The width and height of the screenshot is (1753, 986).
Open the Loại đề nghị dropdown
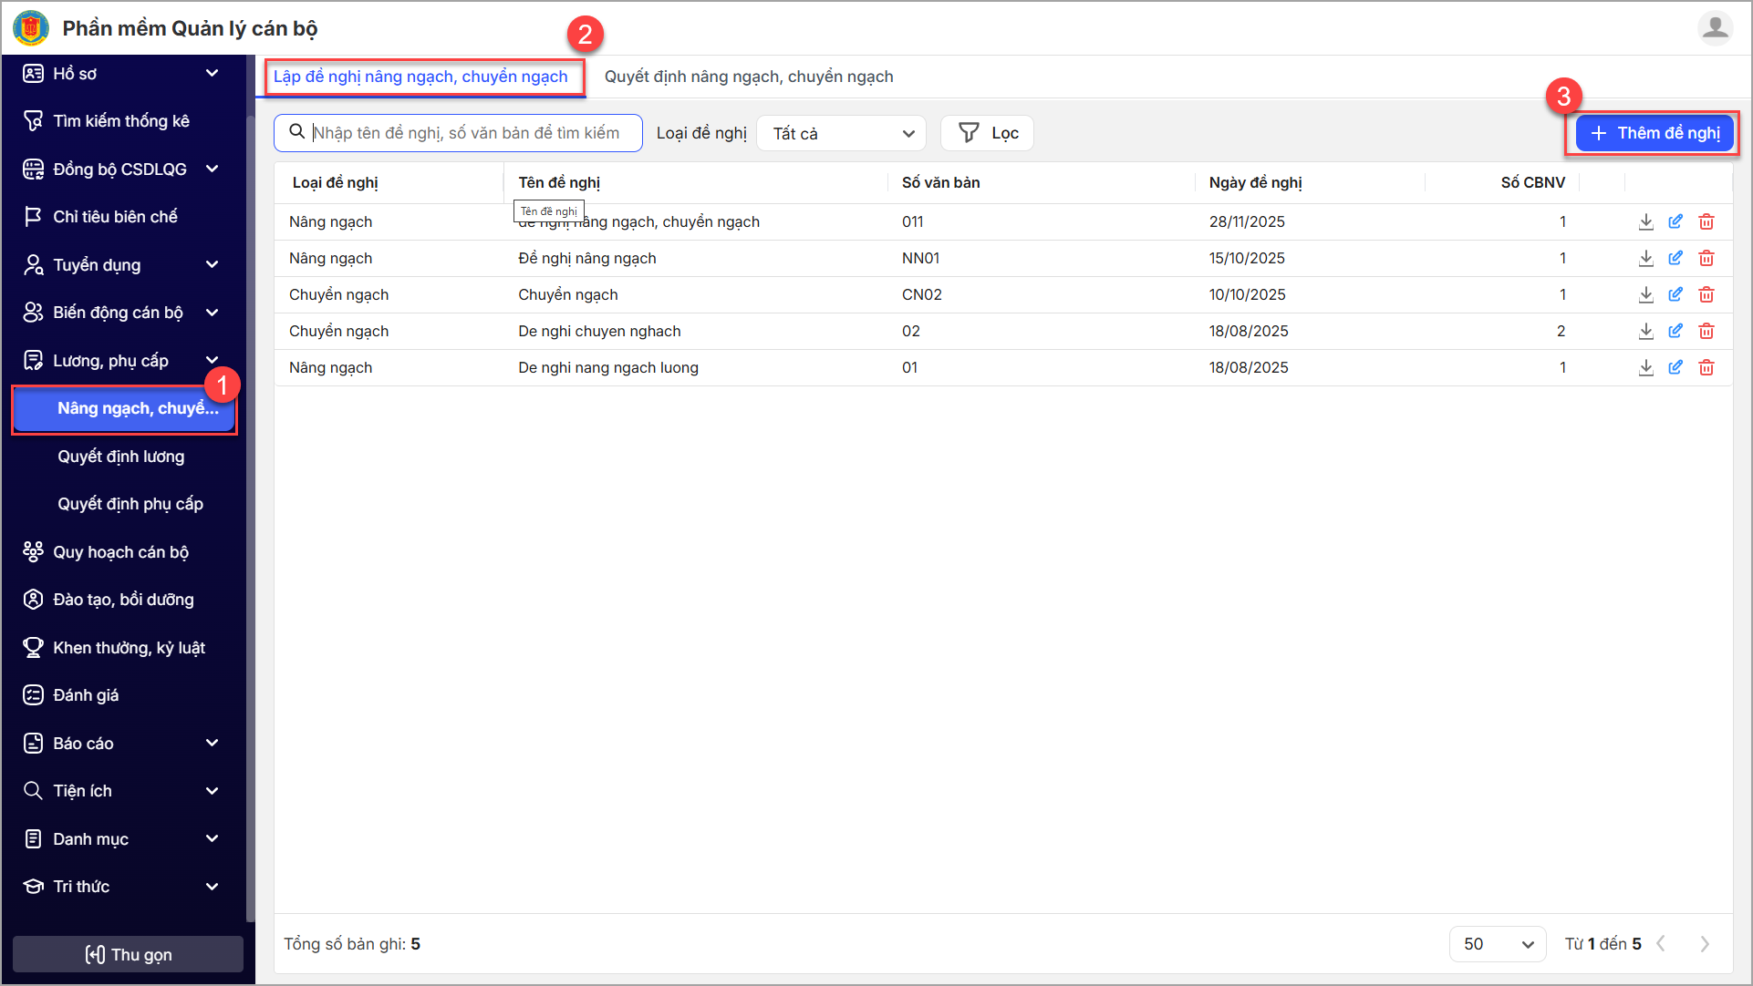pos(841,133)
